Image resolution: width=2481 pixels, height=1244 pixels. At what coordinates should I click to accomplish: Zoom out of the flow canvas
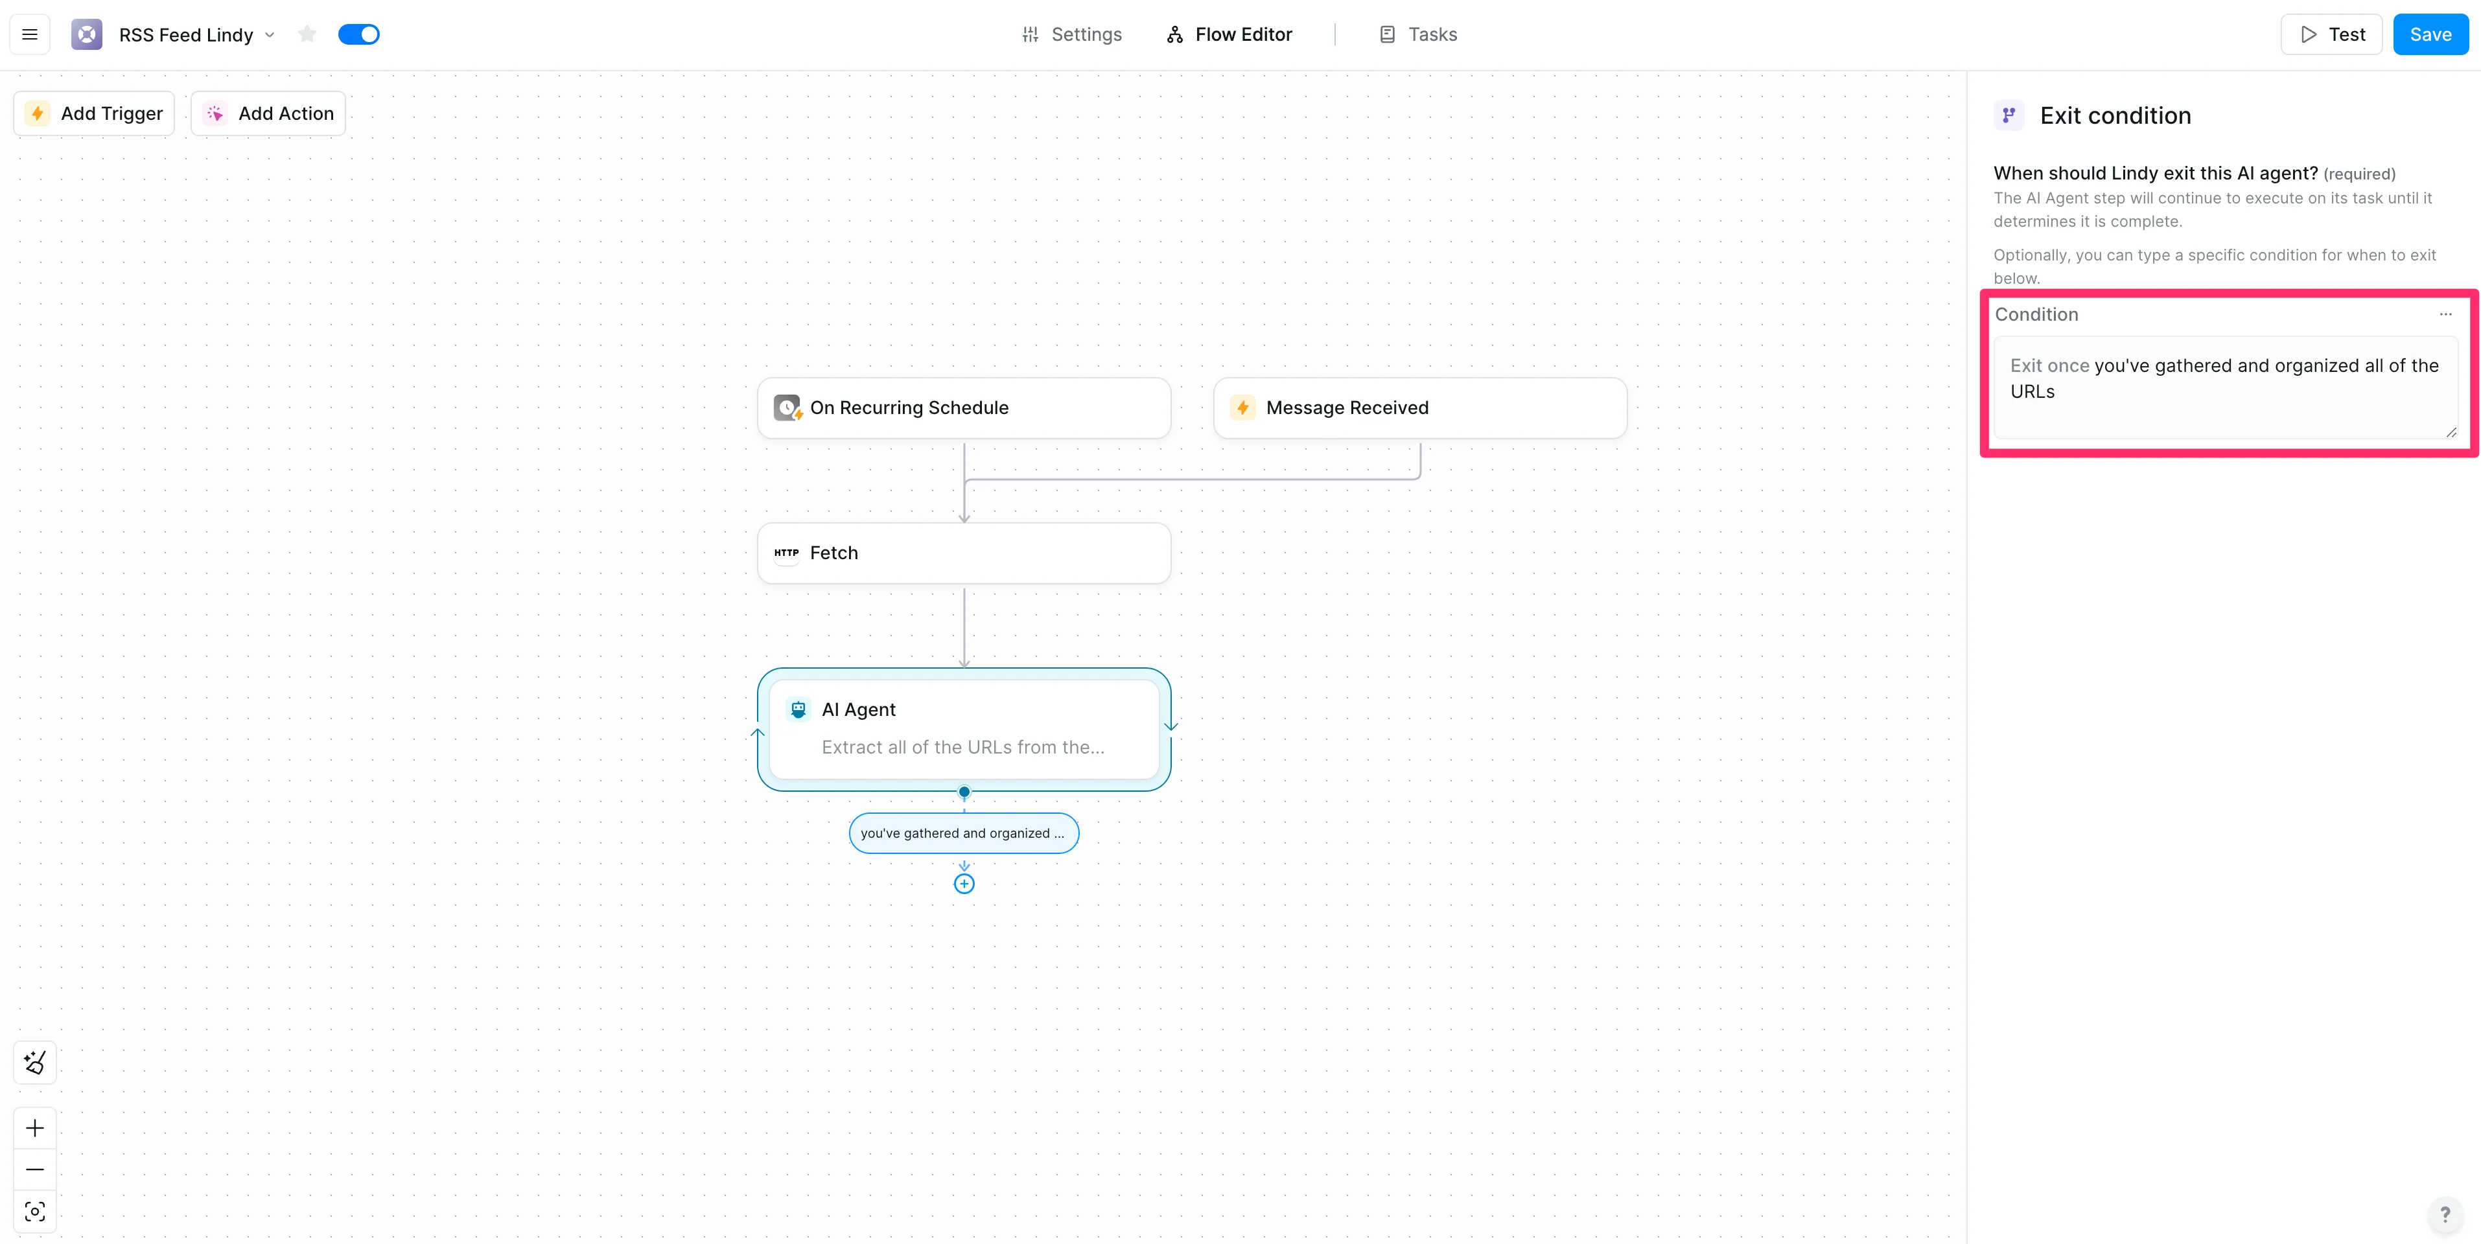coord(34,1169)
